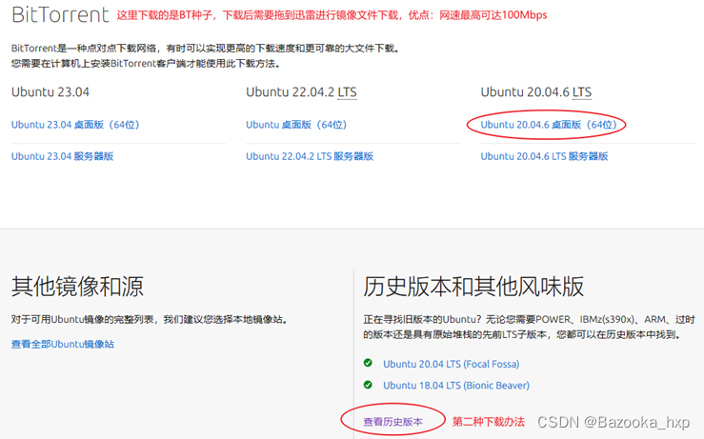This screenshot has width=704, height=439.
Task: Click the line 您需要在计算机上安装BitTorrent客户端
Action: coord(146,64)
